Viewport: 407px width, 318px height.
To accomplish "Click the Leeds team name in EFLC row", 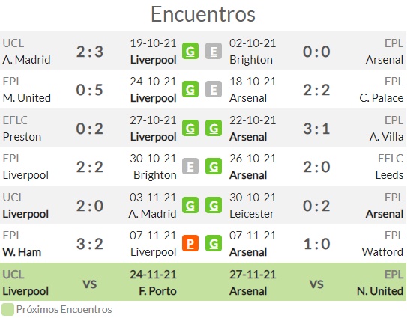I will click(389, 175).
